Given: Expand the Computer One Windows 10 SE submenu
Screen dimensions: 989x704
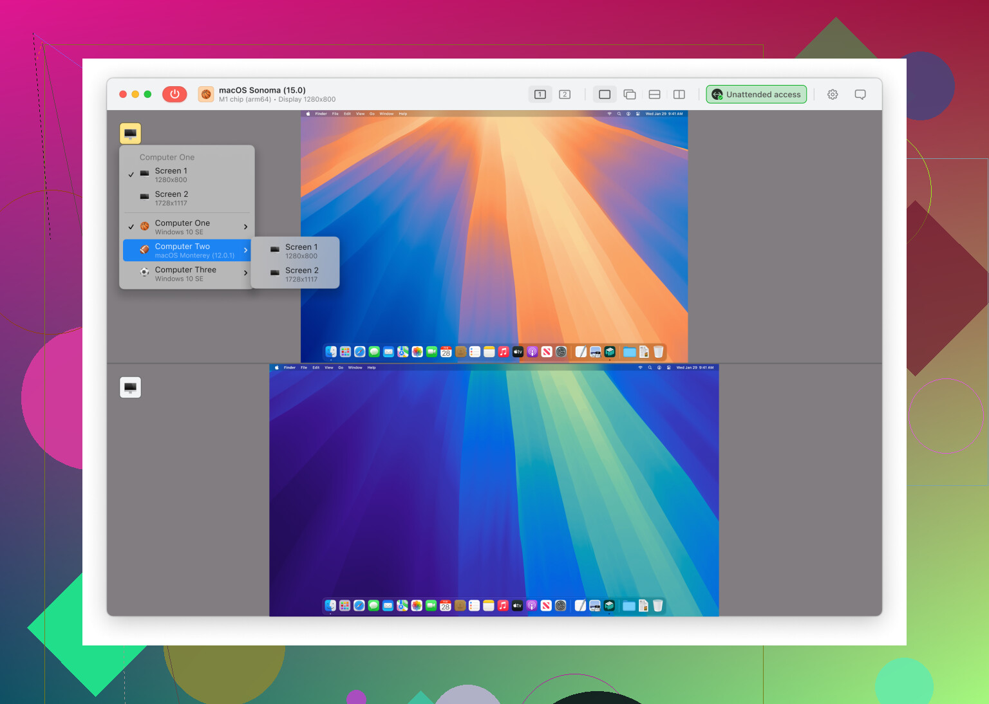Looking at the screenshot, I should 187,227.
